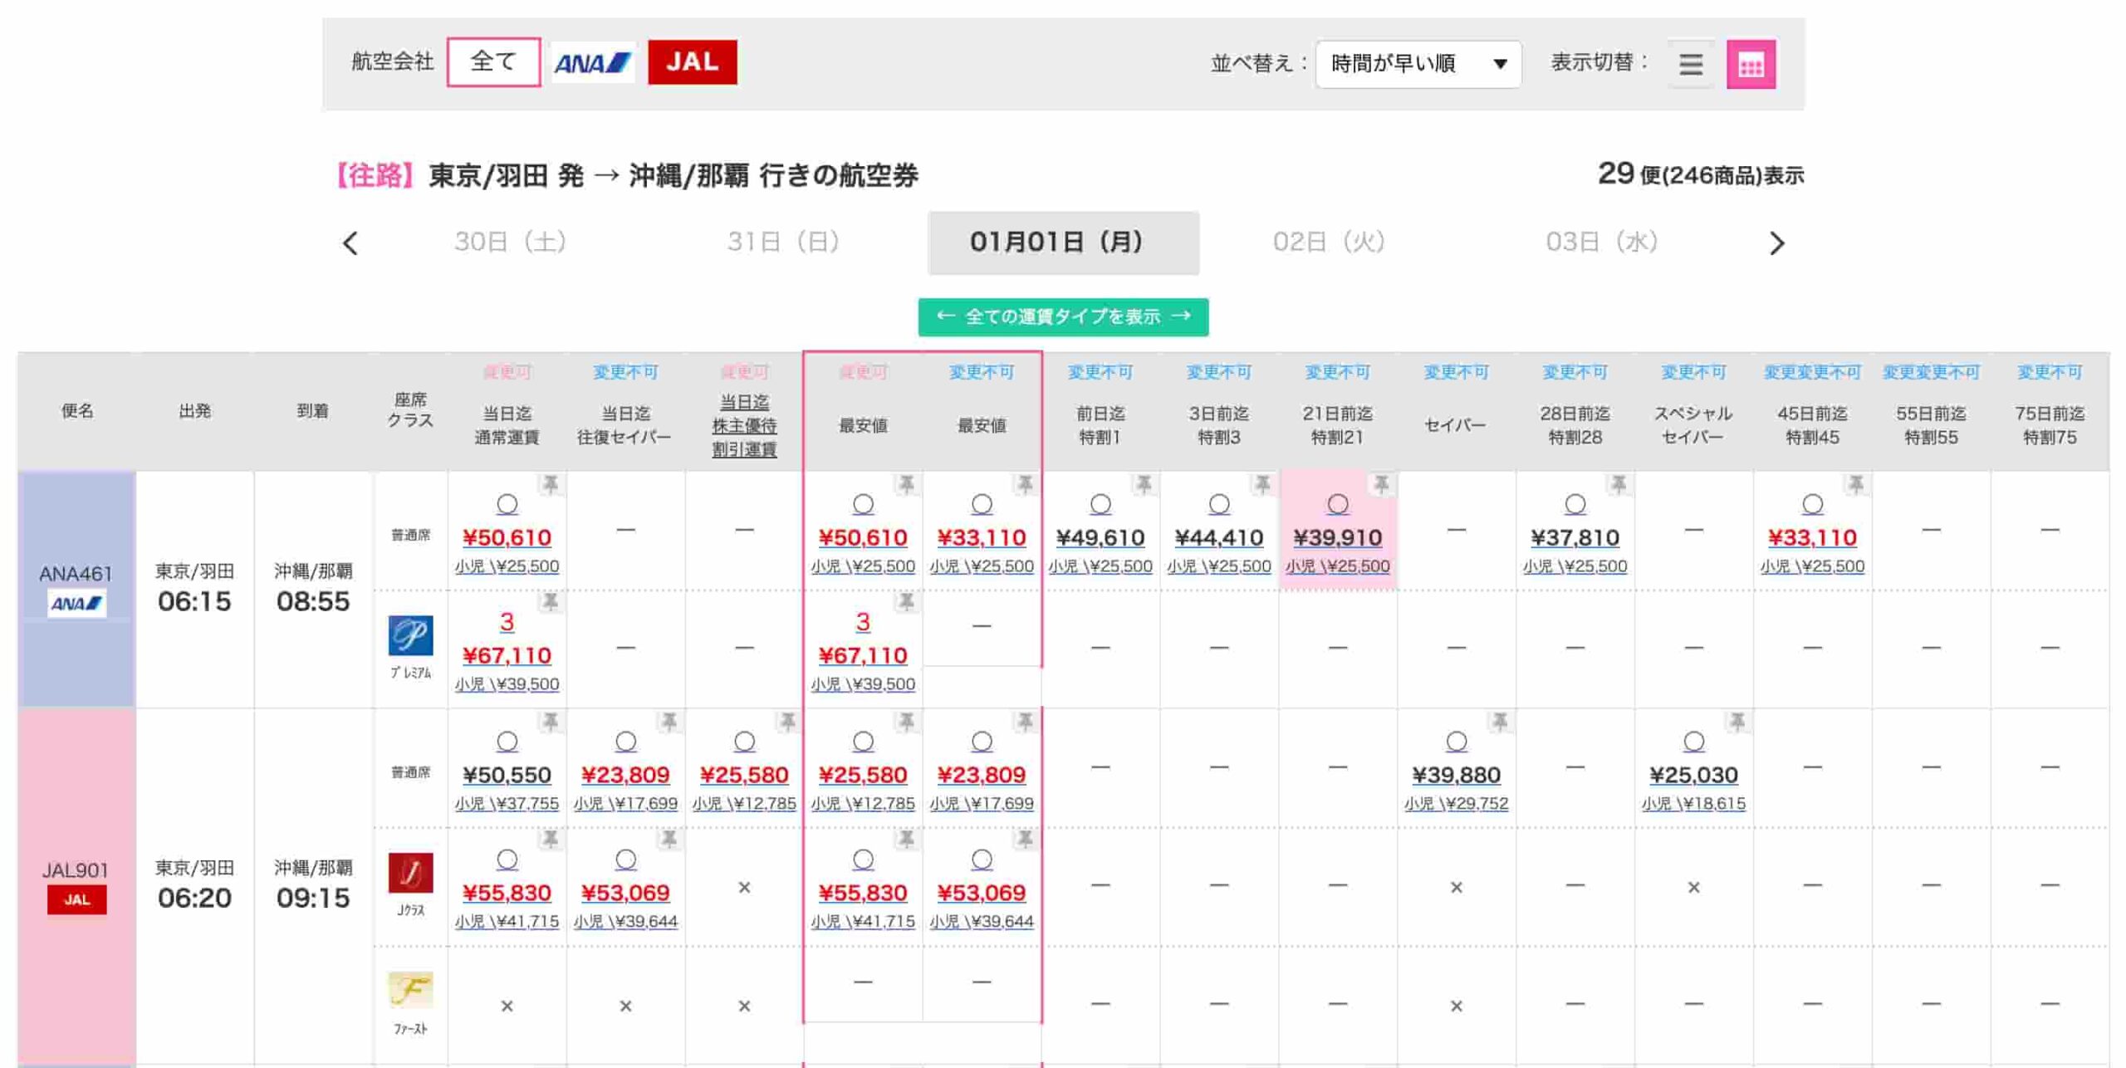The height and width of the screenshot is (1068, 2126).
Task: Pin ANA461 ¥44,410 Tokuwari3 fare
Action: 1262,484
